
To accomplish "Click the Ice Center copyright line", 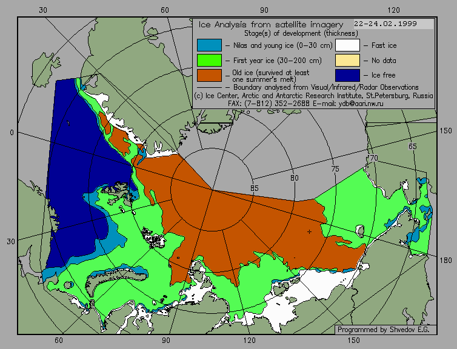I will 313,96.
